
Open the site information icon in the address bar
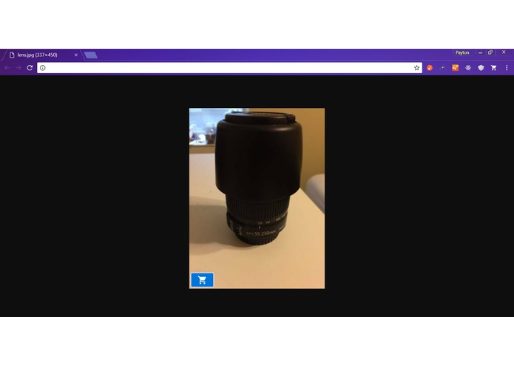(x=43, y=68)
